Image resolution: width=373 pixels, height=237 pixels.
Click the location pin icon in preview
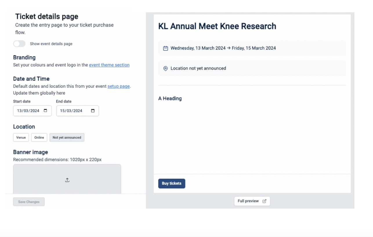[166, 69]
